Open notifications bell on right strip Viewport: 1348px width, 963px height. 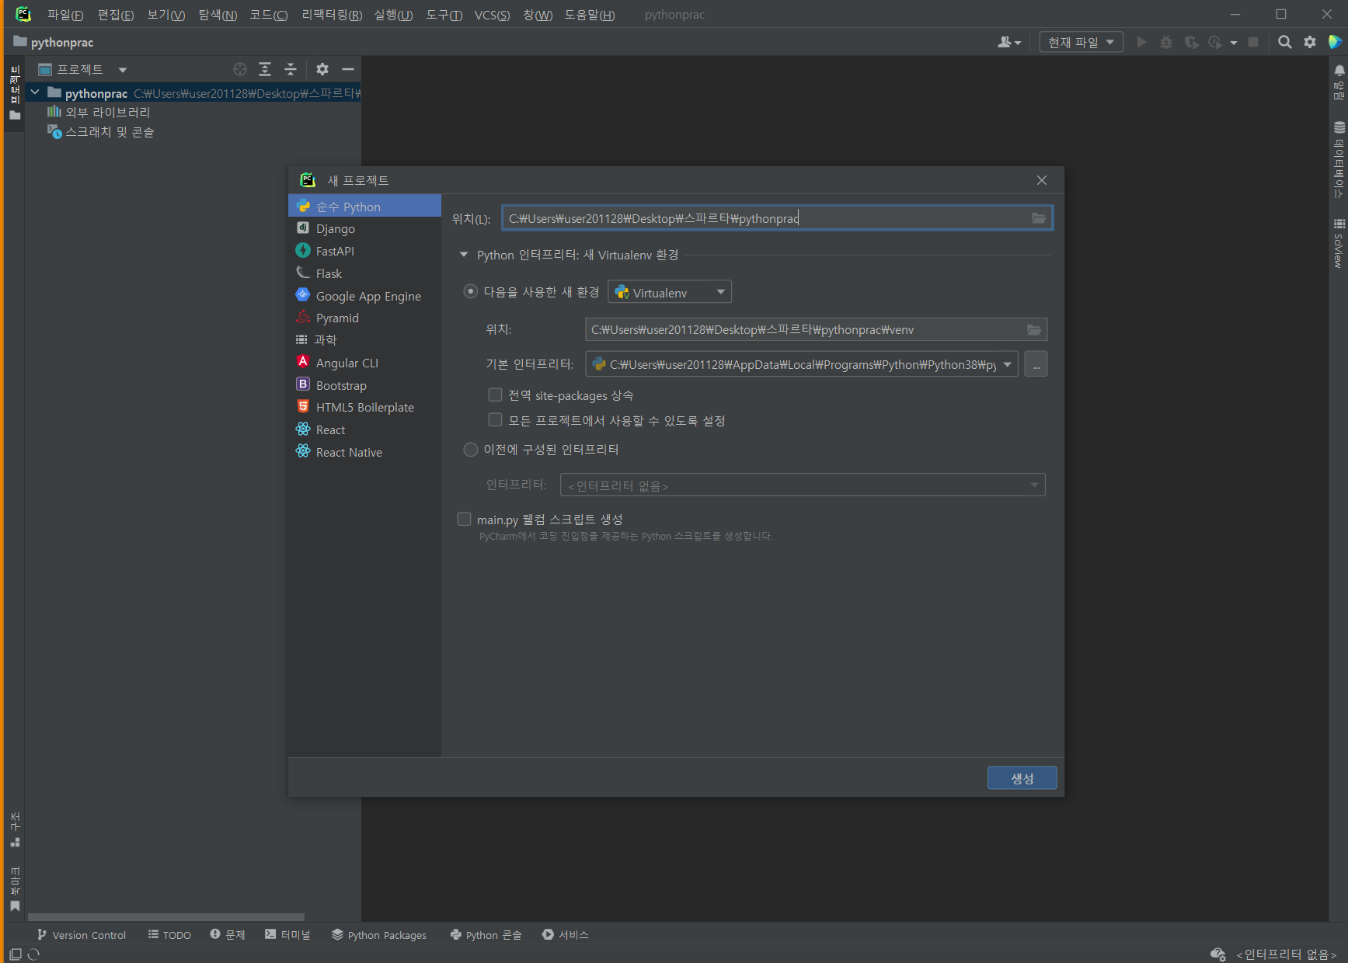click(1339, 71)
